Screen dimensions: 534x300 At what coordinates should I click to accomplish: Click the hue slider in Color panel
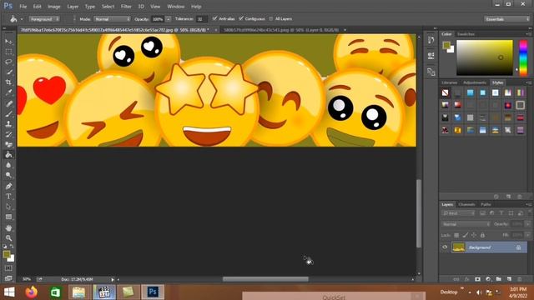[x=523, y=57]
